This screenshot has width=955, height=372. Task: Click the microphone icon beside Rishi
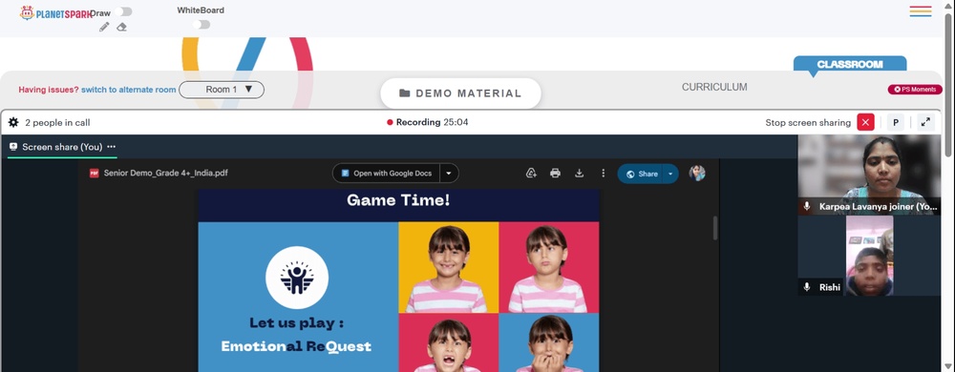(x=807, y=287)
